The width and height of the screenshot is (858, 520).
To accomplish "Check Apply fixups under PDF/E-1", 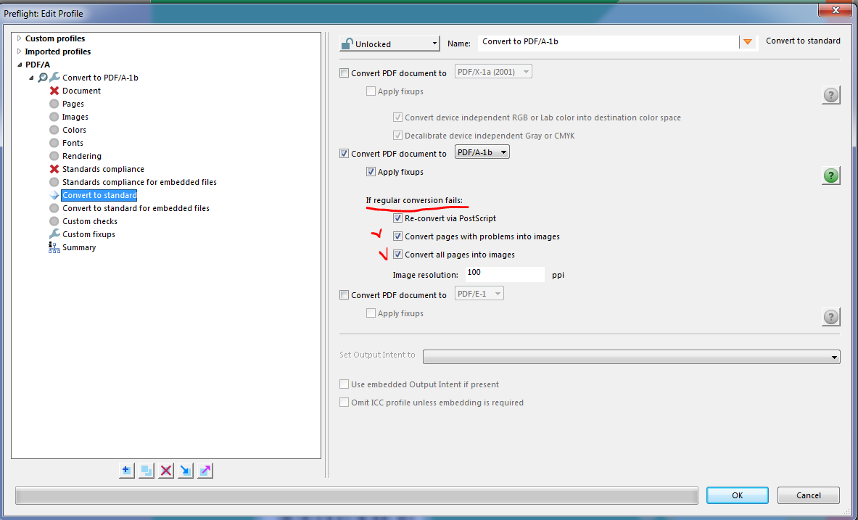I will [371, 313].
